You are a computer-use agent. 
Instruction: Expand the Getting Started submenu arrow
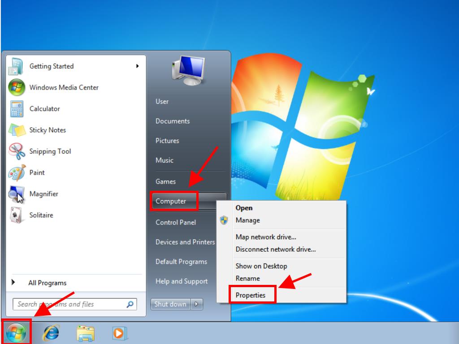coord(137,66)
